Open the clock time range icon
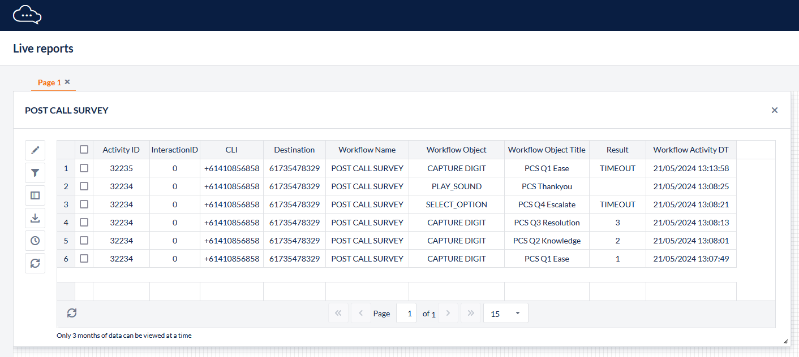Image resolution: width=799 pixels, height=357 pixels. pos(35,241)
